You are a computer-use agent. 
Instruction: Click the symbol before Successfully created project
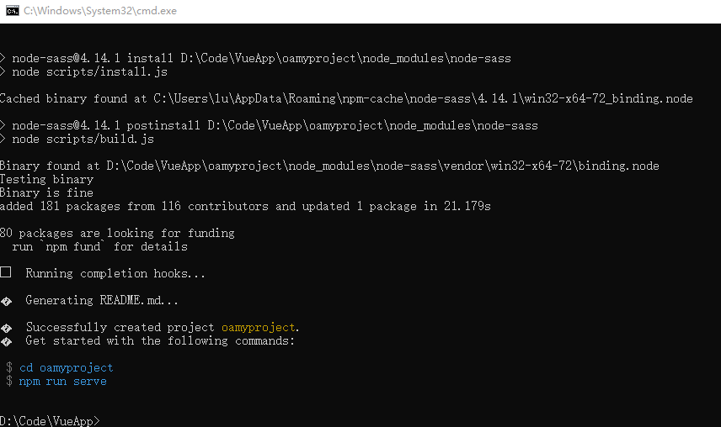coord(6,328)
